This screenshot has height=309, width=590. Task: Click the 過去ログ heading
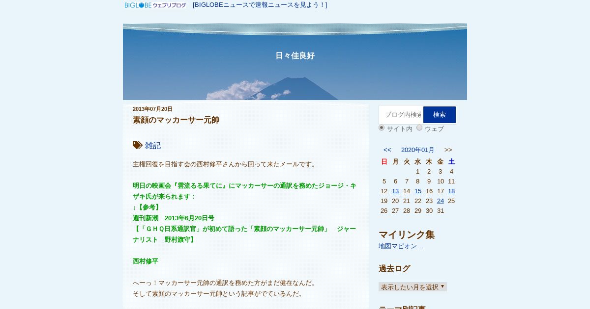coord(394,268)
